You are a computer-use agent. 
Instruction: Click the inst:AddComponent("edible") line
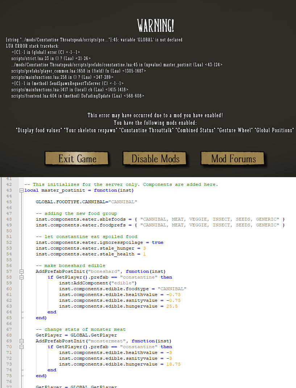(x=97, y=283)
